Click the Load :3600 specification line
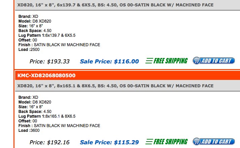240x148 pixels. coord(29,130)
